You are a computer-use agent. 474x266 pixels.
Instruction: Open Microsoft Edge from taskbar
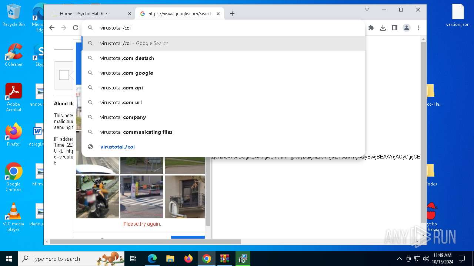[152, 259]
